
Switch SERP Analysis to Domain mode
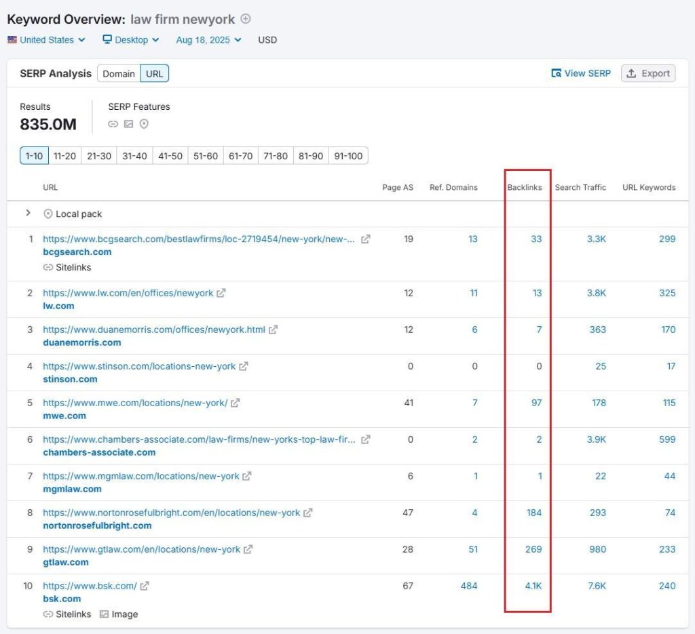(x=117, y=73)
